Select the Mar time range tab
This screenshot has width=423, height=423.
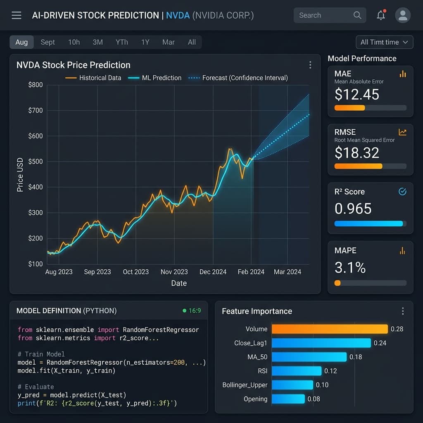169,42
